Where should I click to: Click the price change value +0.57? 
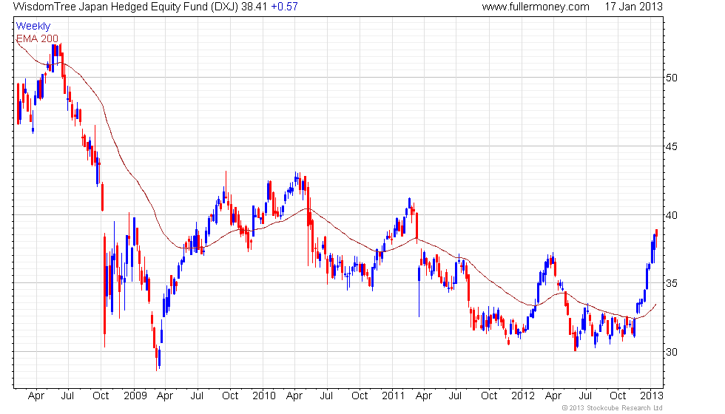click(284, 7)
